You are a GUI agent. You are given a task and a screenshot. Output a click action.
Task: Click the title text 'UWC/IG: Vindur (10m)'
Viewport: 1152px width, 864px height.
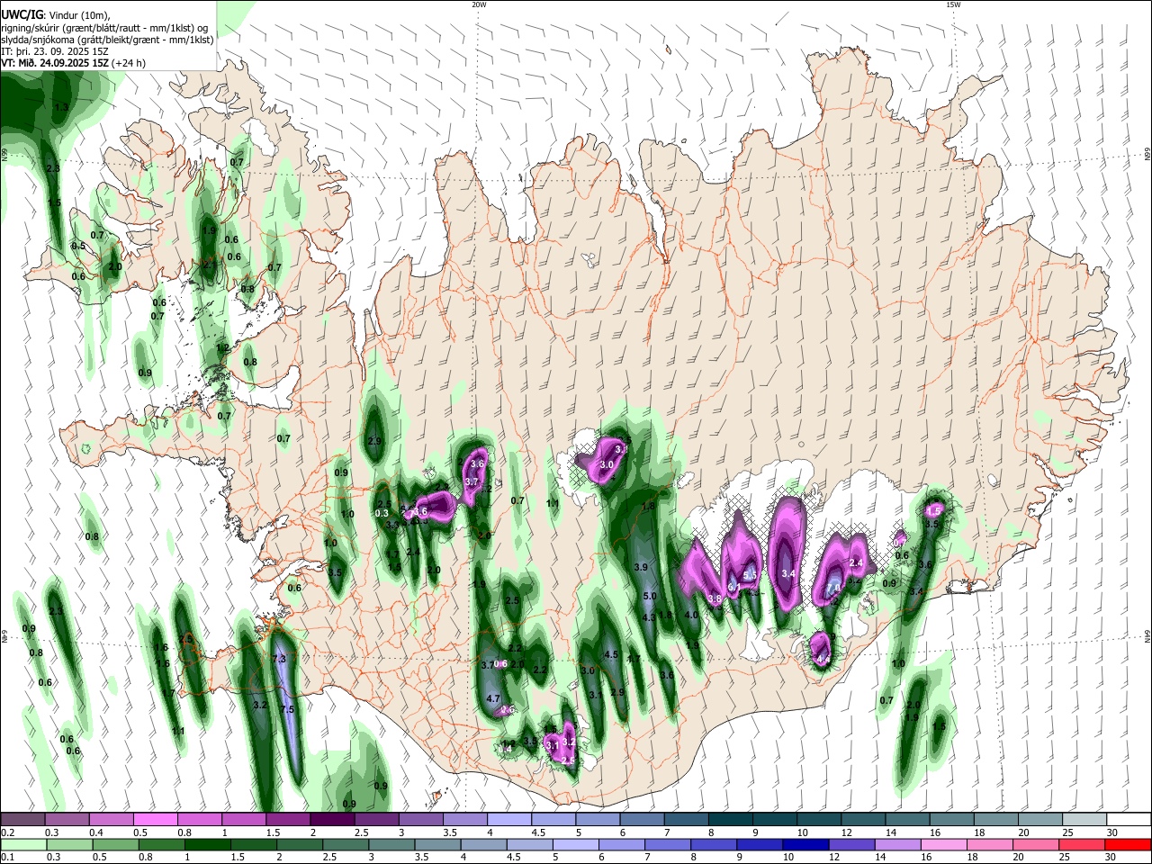point(56,15)
